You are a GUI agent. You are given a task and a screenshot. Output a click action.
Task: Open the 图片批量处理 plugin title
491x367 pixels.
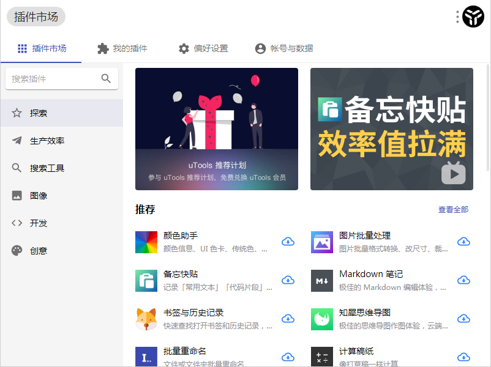pos(365,235)
